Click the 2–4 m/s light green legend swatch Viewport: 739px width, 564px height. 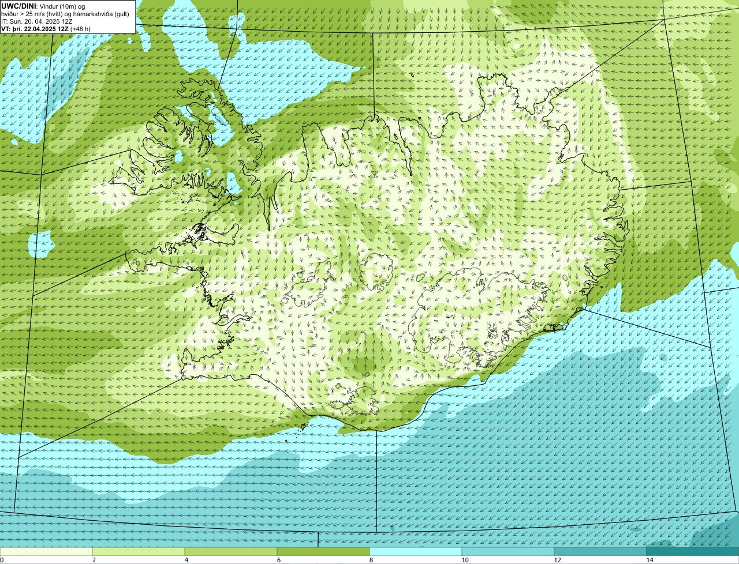(x=139, y=551)
